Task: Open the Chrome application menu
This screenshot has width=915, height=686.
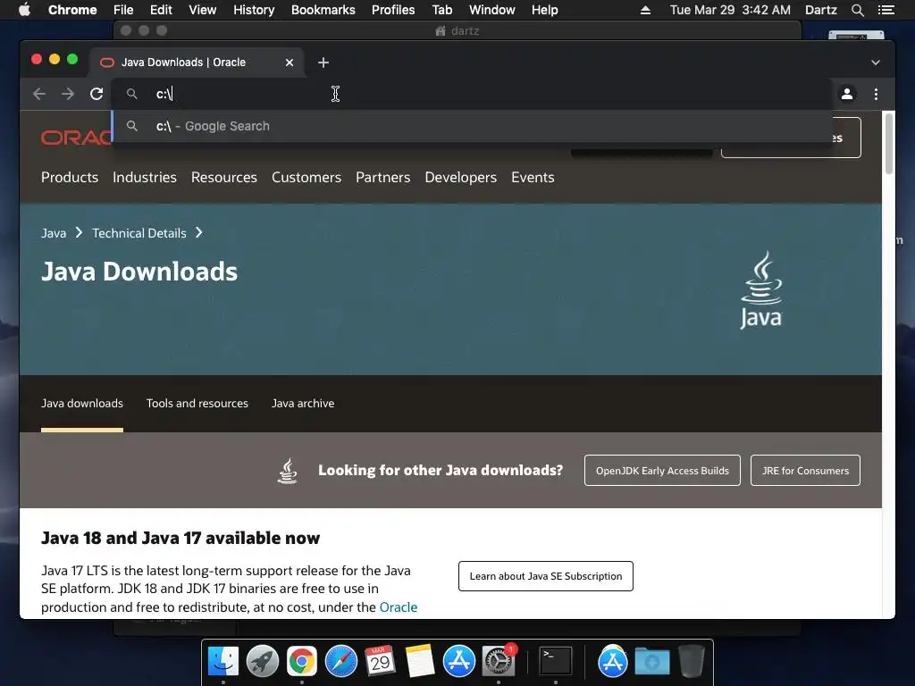Action: [x=72, y=10]
